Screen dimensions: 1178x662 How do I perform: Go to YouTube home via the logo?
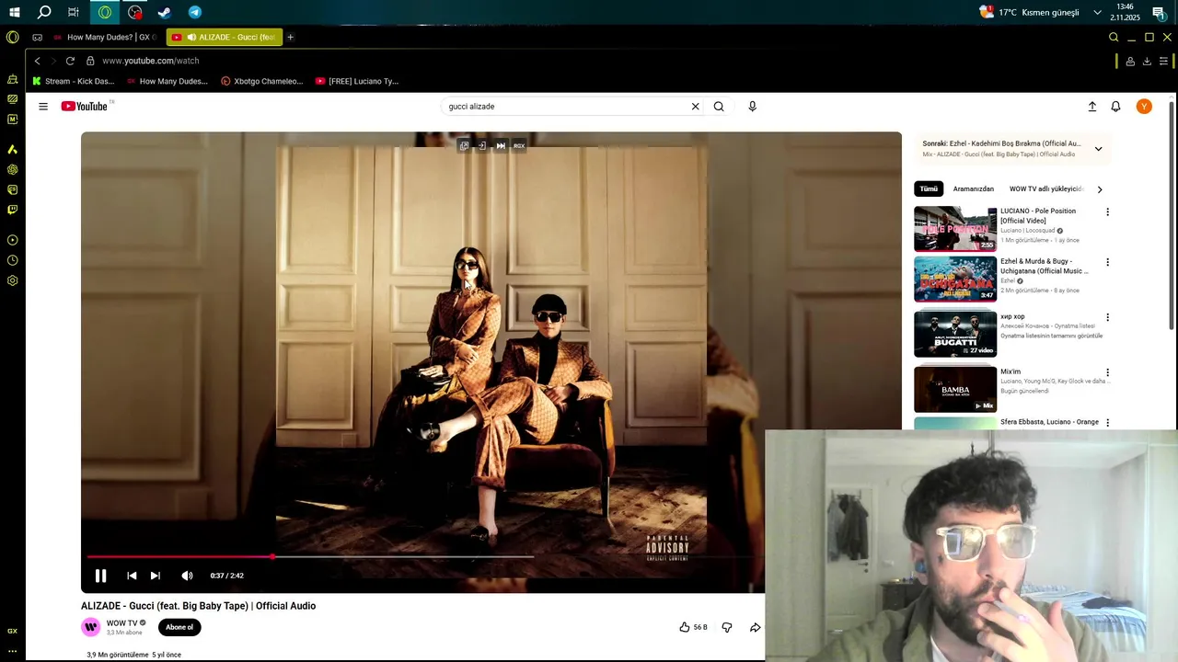[x=85, y=107]
